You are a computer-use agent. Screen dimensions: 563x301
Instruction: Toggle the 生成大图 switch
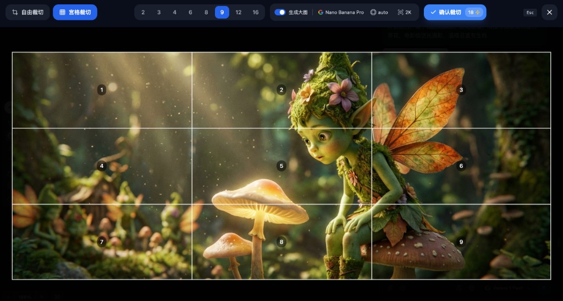pos(280,12)
